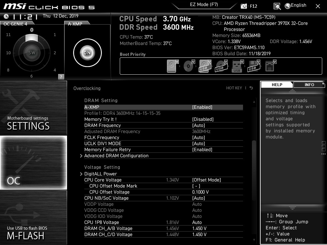Screen dimensions: 327x245
Task: Click the BIOS Ver E7C59AMS.110 text
Action: click(238, 48)
